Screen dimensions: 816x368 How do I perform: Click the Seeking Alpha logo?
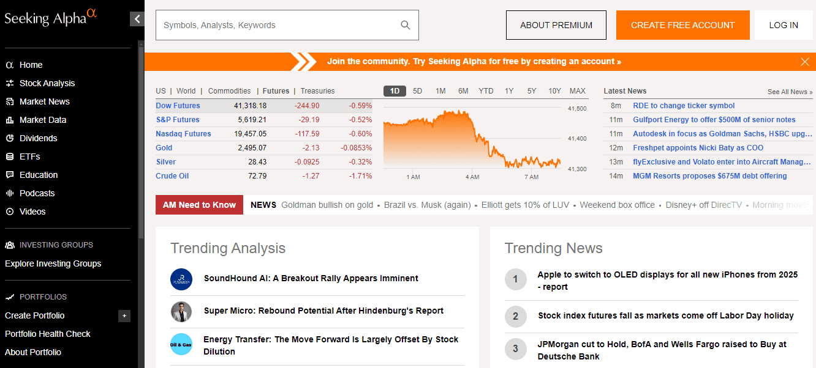[x=51, y=17]
